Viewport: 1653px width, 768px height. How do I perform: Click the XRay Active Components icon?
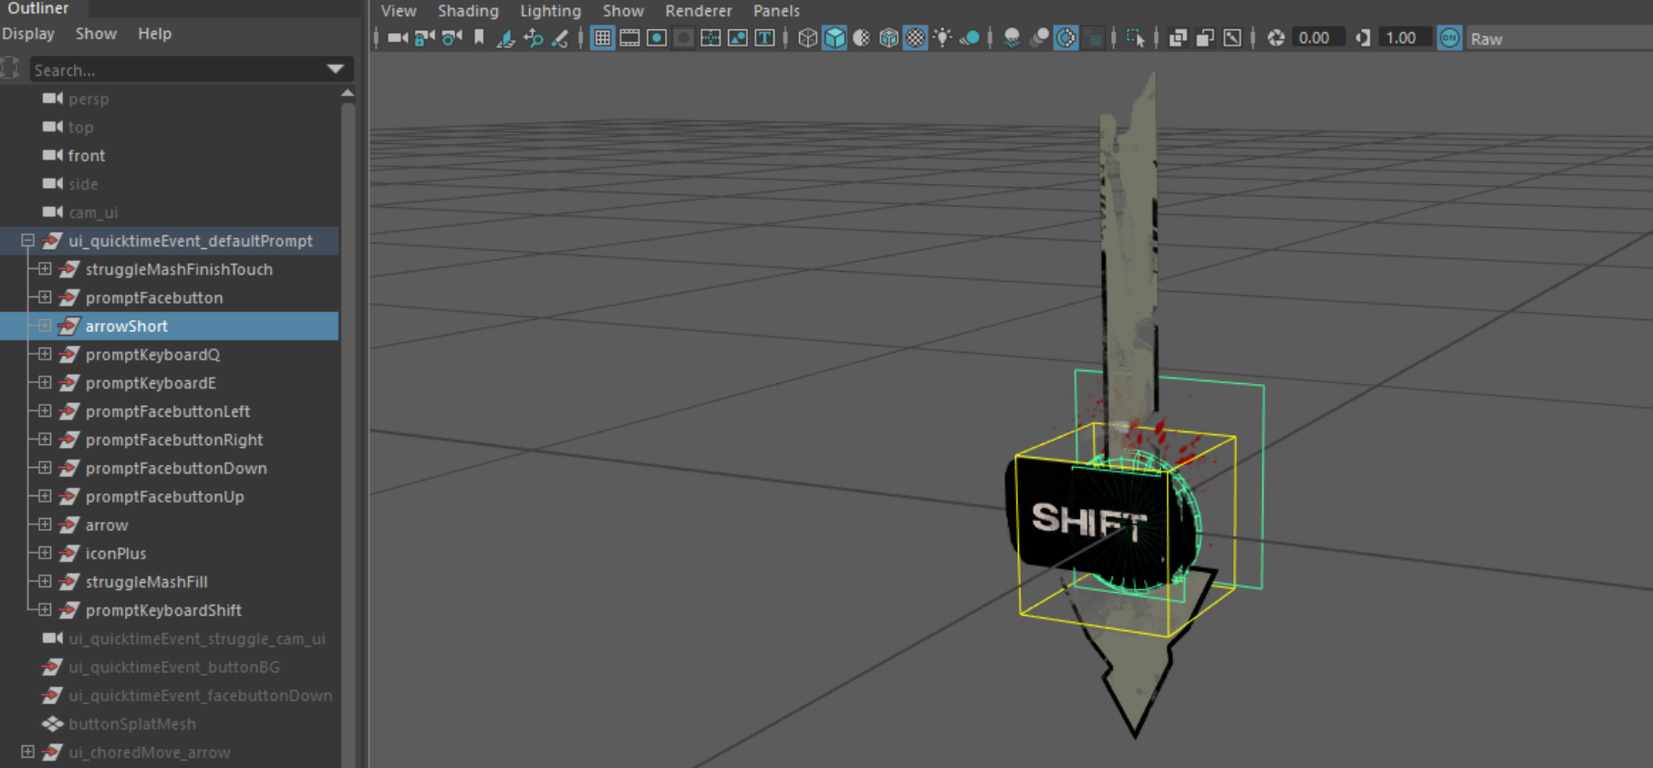1205,38
